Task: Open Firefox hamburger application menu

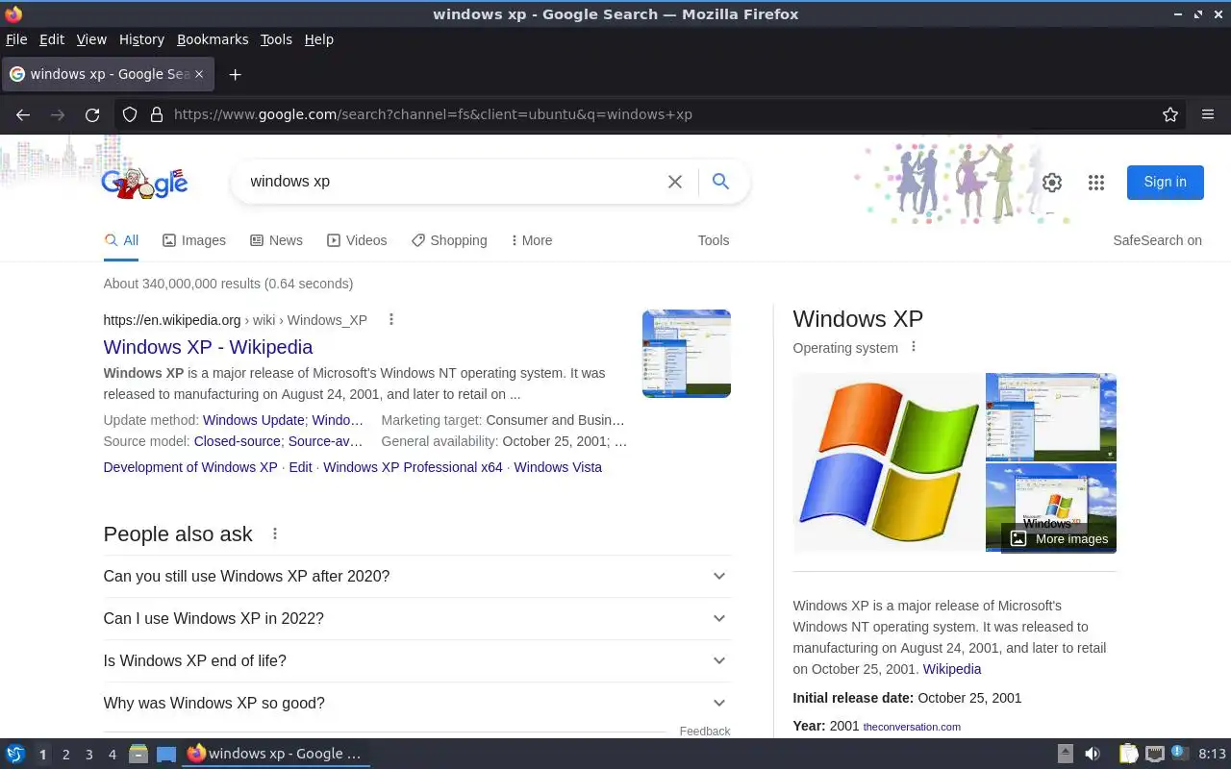Action: [1208, 114]
